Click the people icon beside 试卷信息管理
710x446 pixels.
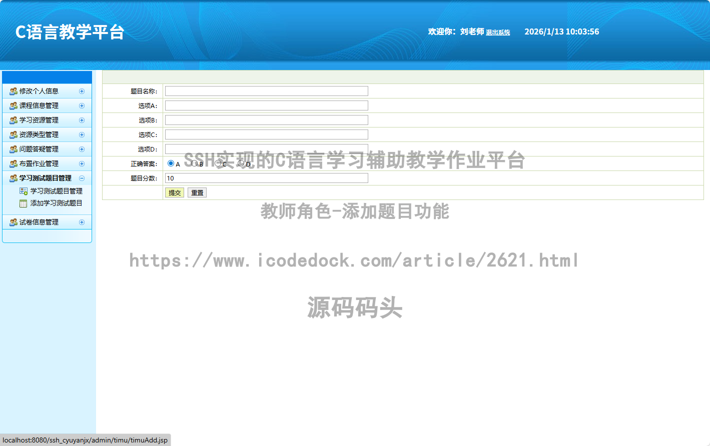point(14,222)
